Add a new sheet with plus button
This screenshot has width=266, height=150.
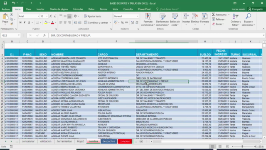(x=141, y=141)
